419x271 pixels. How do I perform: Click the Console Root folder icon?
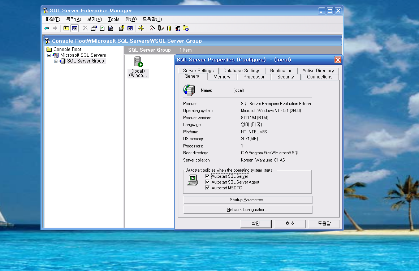click(49, 49)
